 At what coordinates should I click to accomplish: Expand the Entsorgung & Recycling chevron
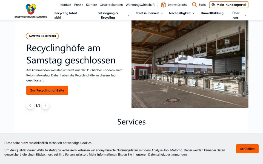128,15
